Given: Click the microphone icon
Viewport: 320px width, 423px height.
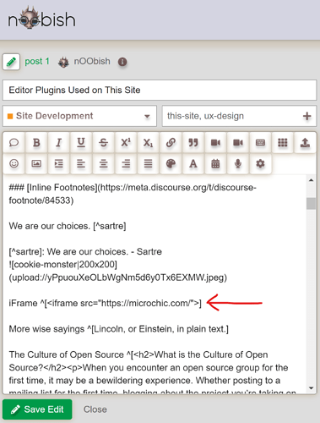Looking at the screenshot, I should (238, 163).
